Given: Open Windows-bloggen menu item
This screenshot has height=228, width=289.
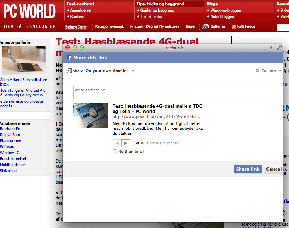Looking at the screenshot, I should click(226, 10).
